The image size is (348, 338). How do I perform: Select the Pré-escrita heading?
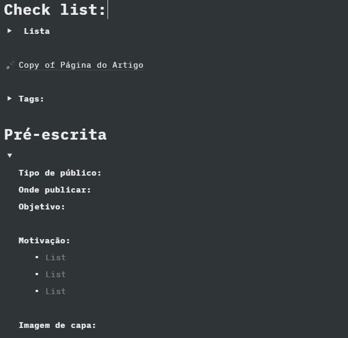point(55,134)
